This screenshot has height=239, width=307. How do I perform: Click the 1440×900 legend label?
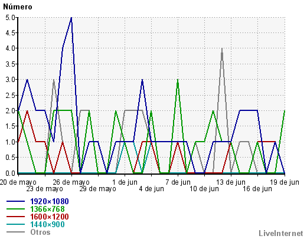point(47,224)
